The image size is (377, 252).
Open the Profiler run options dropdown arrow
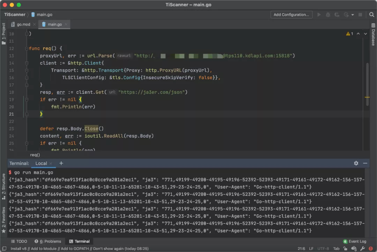[353, 15]
